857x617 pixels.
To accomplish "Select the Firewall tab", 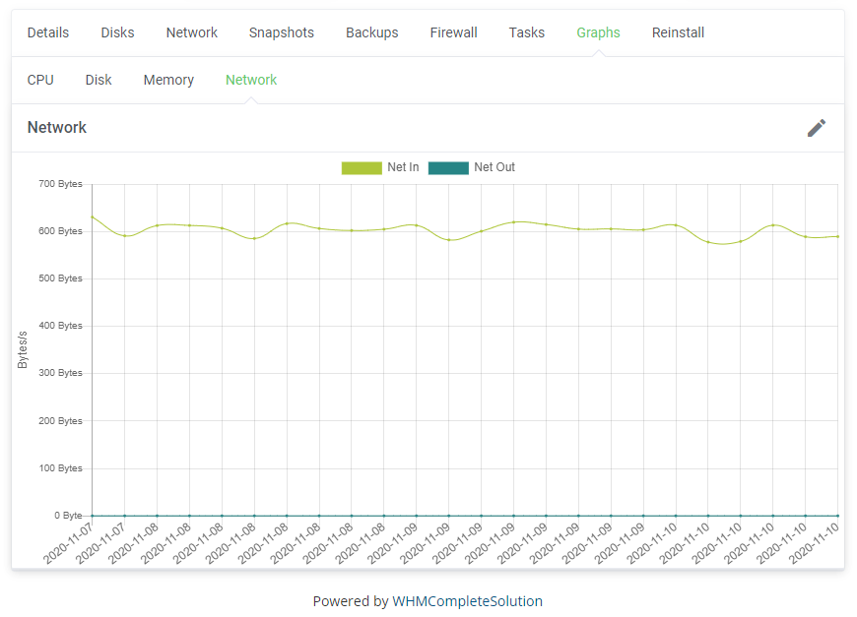I will point(454,32).
